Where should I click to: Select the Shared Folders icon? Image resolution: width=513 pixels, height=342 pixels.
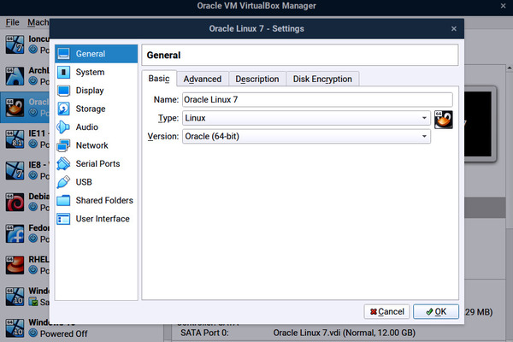click(64, 200)
